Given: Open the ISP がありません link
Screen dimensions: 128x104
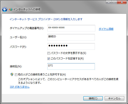Looking at the screenshot, I should (20, 87).
